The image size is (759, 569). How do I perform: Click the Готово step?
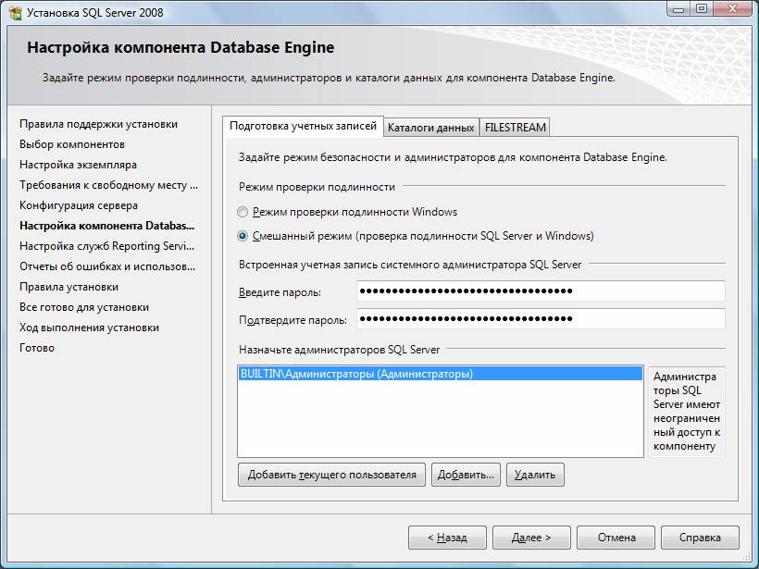point(37,348)
